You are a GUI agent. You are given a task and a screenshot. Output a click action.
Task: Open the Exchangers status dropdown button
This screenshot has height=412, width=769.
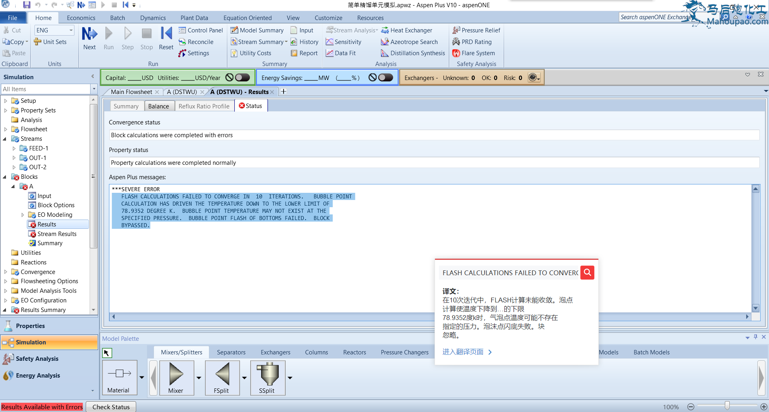534,78
